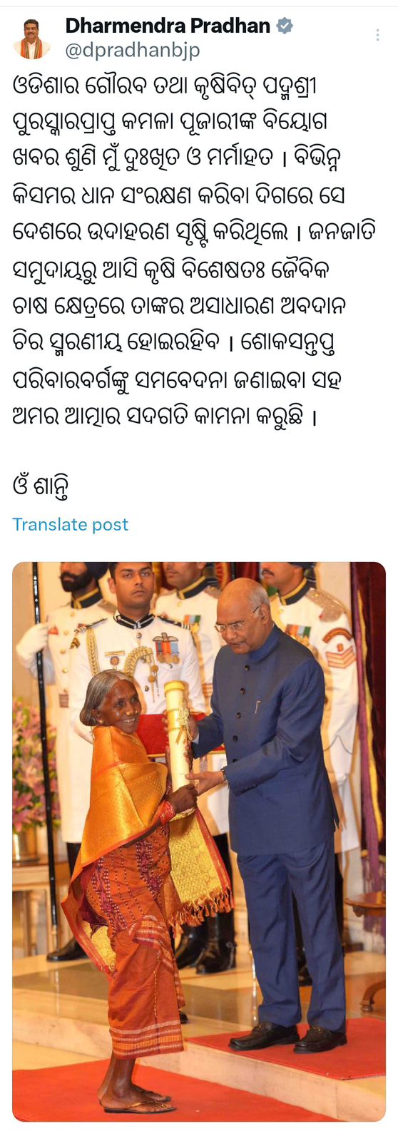The width and height of the screenshot is (398, 1141).
Task: Click the tweet line starting with 'କିସମର ଧାନ'
Action: [x=178, y=195]
